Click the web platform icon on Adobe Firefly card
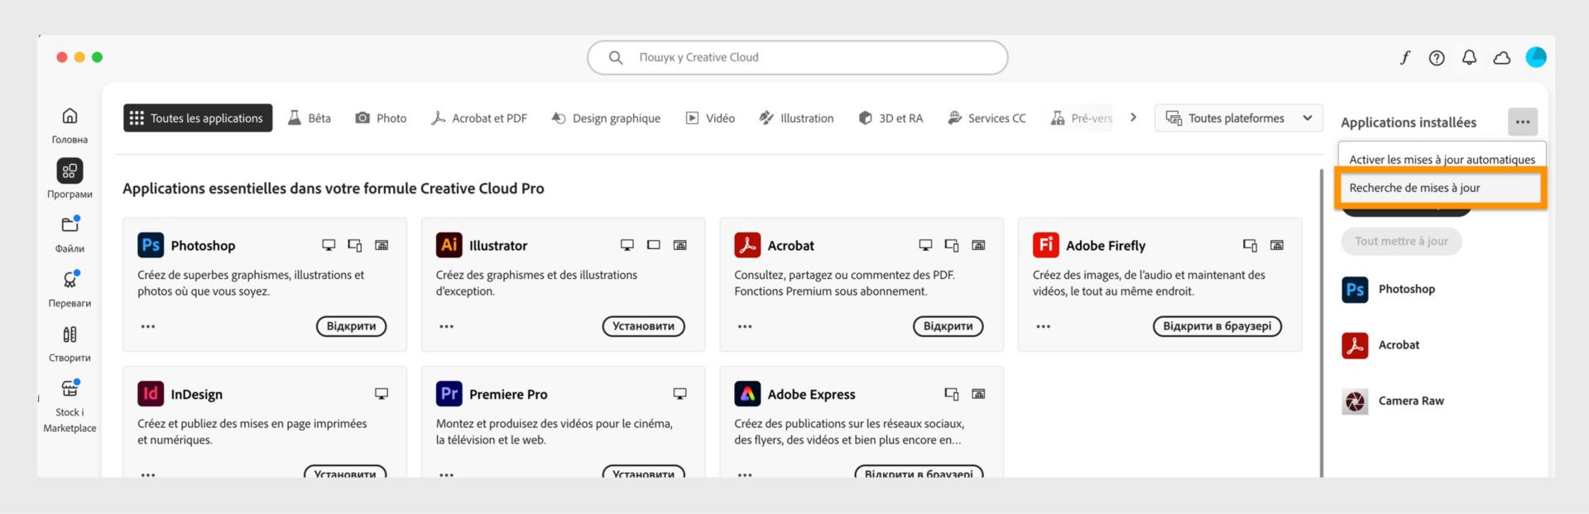This screenshot has width=1589, height=514. tap(1277, 245)
